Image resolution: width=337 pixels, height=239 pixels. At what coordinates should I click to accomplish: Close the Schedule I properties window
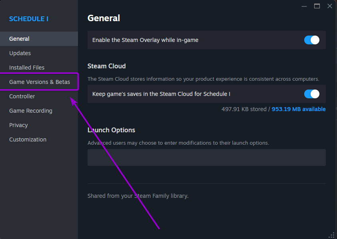(330, 6)
